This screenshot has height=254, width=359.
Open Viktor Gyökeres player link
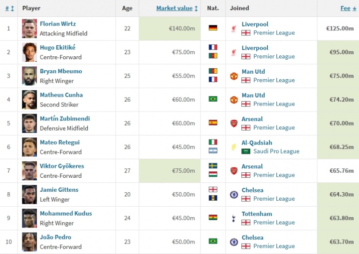tap(62, 166)
